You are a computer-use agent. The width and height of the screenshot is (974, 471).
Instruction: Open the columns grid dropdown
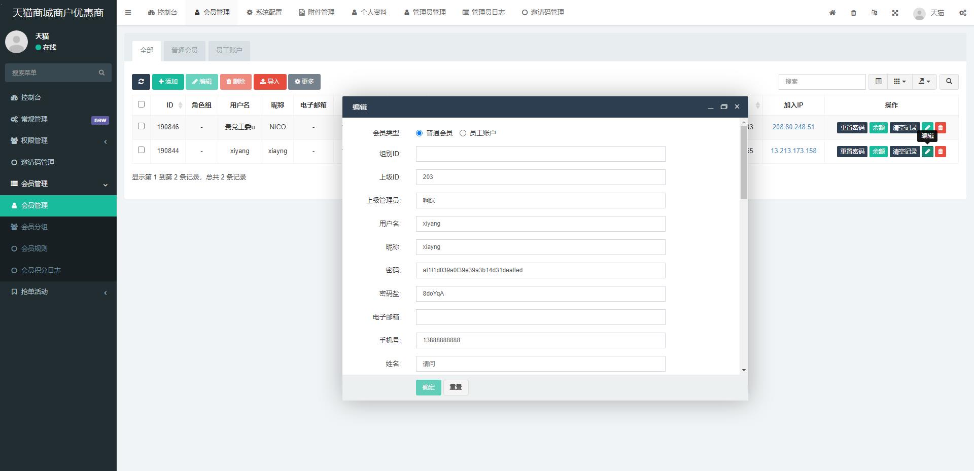coord(899,82)
